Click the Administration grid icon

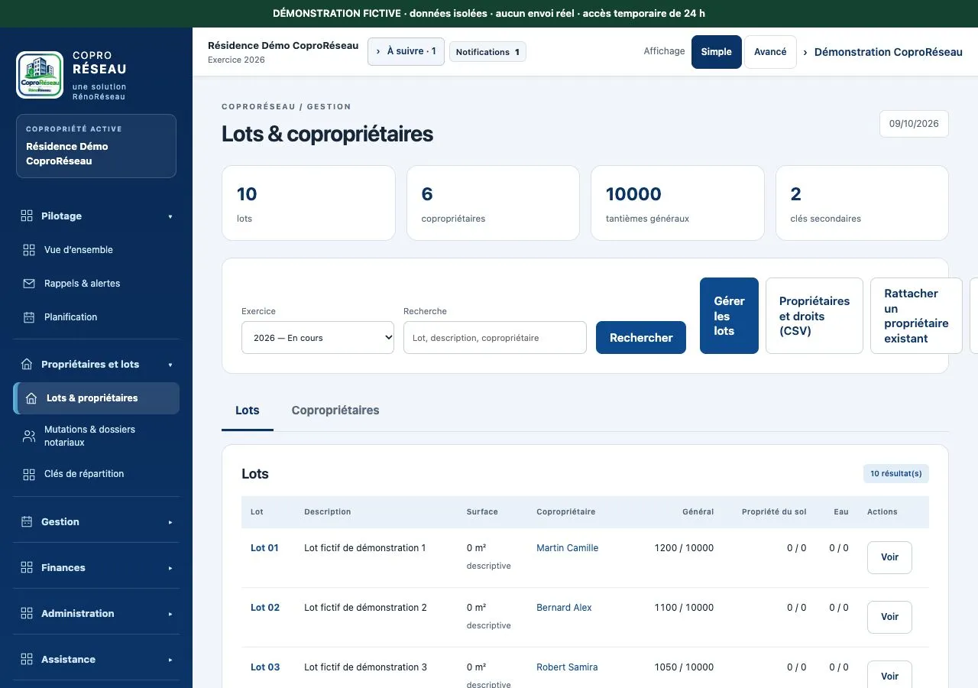pos(27,613)
